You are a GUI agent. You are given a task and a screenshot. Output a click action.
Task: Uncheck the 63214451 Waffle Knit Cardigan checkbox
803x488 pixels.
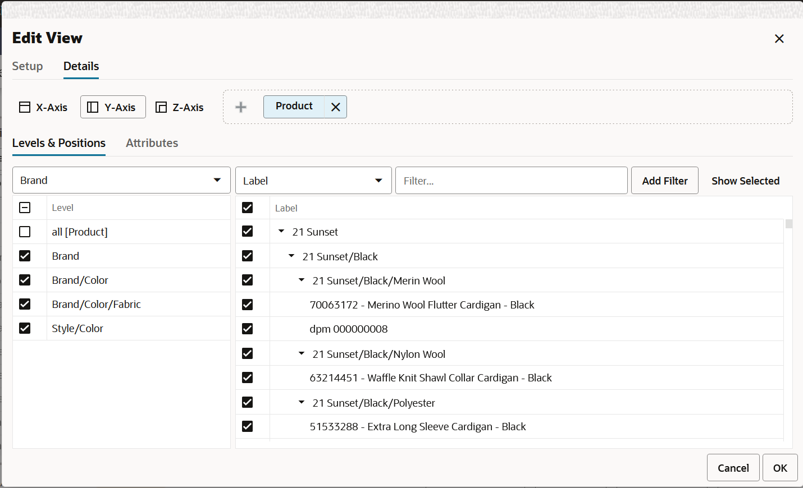(x=247, y=377)
